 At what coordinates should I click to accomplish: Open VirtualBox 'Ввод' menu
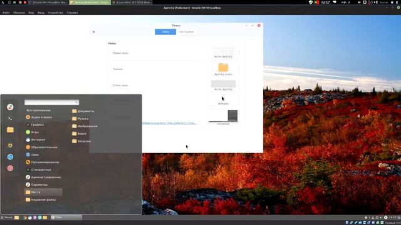tap(41, 12)
